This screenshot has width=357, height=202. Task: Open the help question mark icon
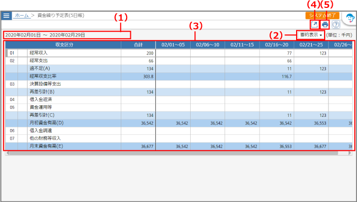pyautogui.click(x=336, y=24)
